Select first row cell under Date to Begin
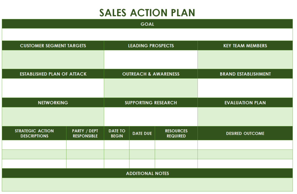 coord(117,145)
